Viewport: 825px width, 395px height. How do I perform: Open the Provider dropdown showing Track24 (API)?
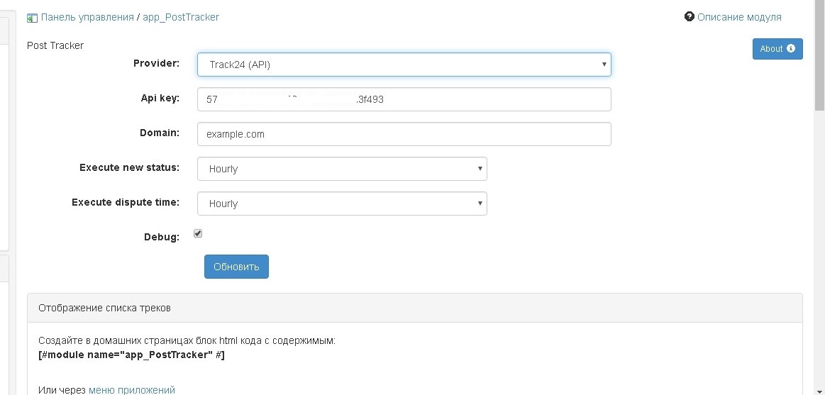point(404,65)
